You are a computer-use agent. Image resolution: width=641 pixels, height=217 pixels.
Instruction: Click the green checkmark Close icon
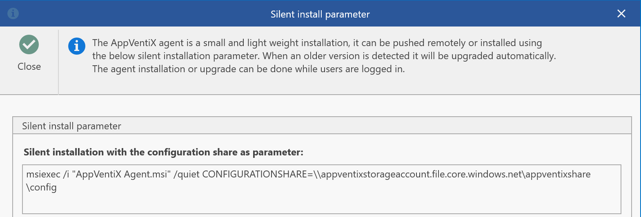(29, 45)
